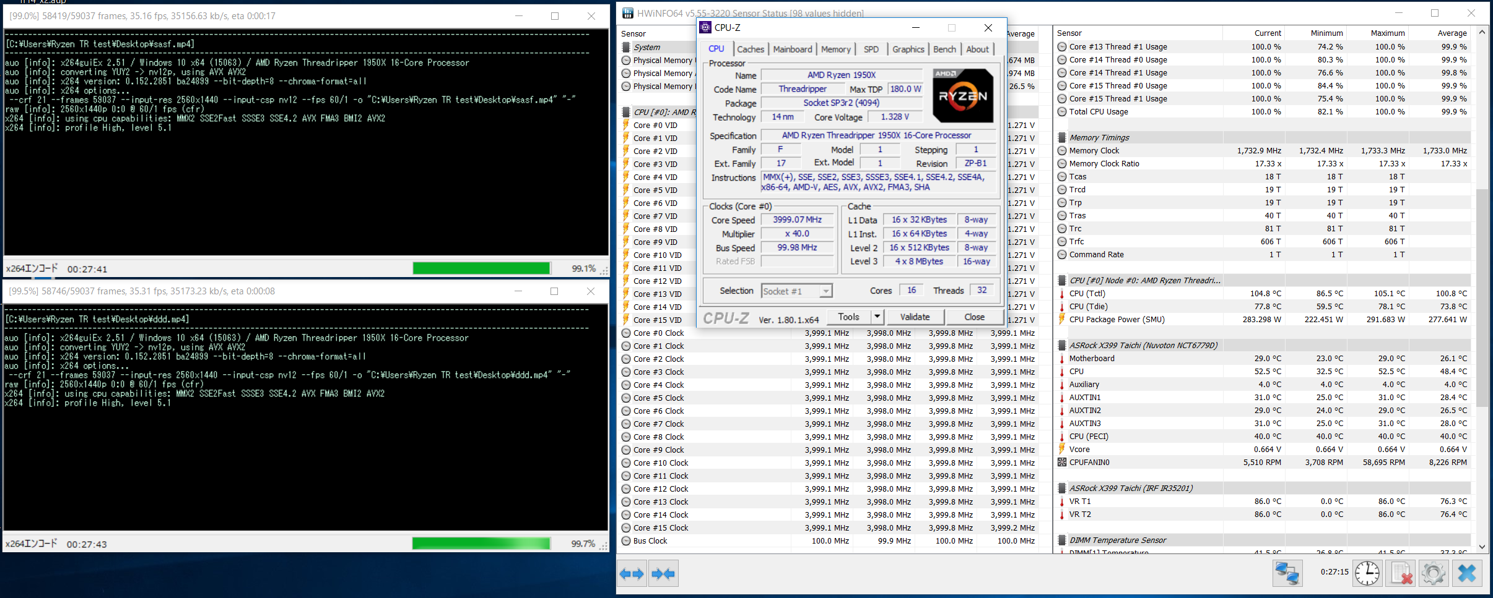This screenshot has width=1493, height=598.
Task: Switch to the Mainboard tab in CPU-Z
Action: point(793,49)
